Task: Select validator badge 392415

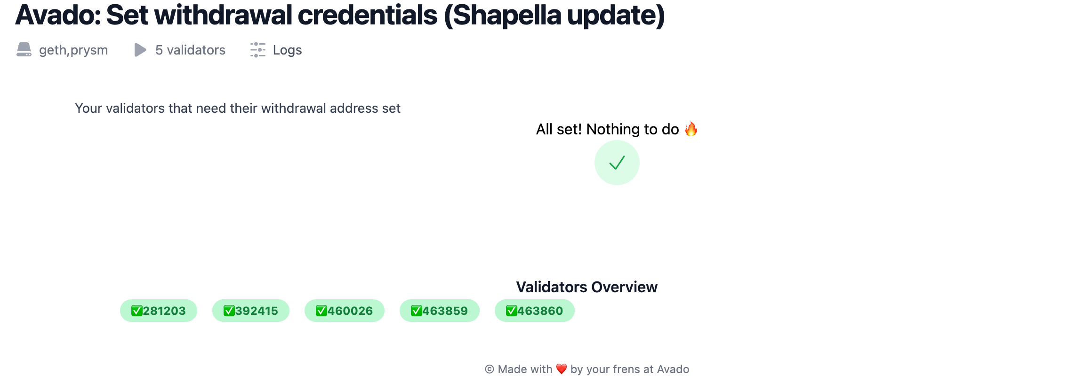Action: coord(251,311)
